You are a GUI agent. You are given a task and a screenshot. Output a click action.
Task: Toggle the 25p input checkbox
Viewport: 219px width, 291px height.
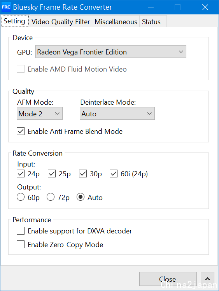pyautogui.click(x=52, y=174)
